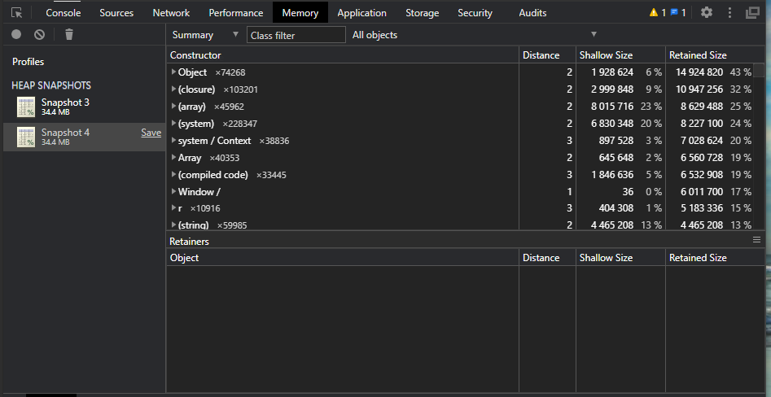The height and width of the screenshot is (397, 771).
Task: Open the Summary view dropdown
Action: pyautogui.click(x=205, y=35)
